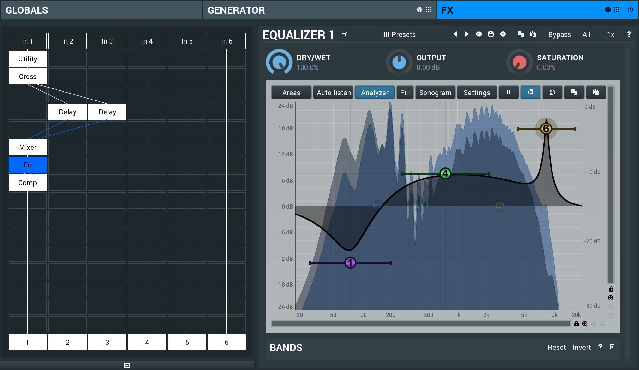Click the FX power icon
The height and width of the screenshot is (370, 639).
click(x=630, y=9)
